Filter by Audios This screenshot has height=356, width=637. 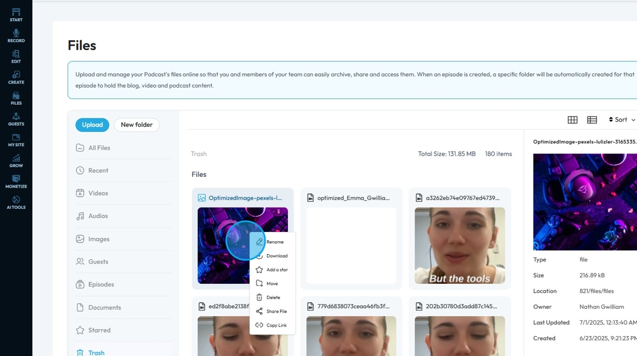click(x=123, y=216)
